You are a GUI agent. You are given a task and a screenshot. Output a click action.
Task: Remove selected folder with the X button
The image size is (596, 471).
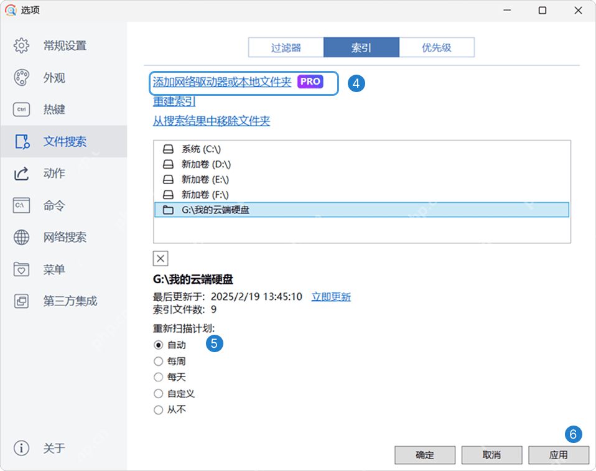(x=161, y=258)
